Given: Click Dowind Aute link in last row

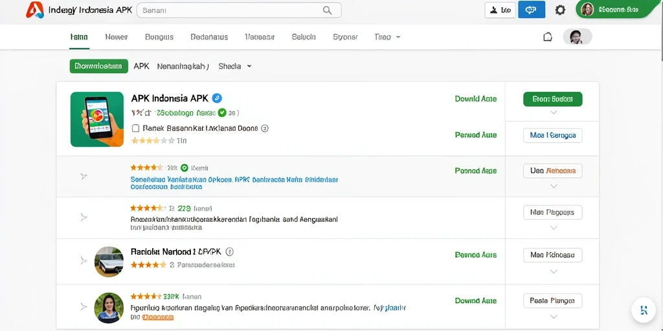Looking at the screenshot, I should (x=476, y=301).
